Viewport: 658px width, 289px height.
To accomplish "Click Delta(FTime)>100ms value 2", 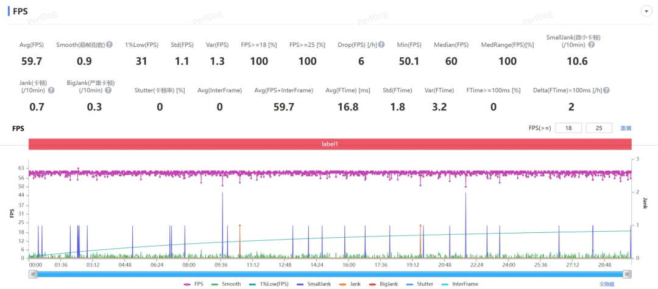I will click(x=571, y=107).
